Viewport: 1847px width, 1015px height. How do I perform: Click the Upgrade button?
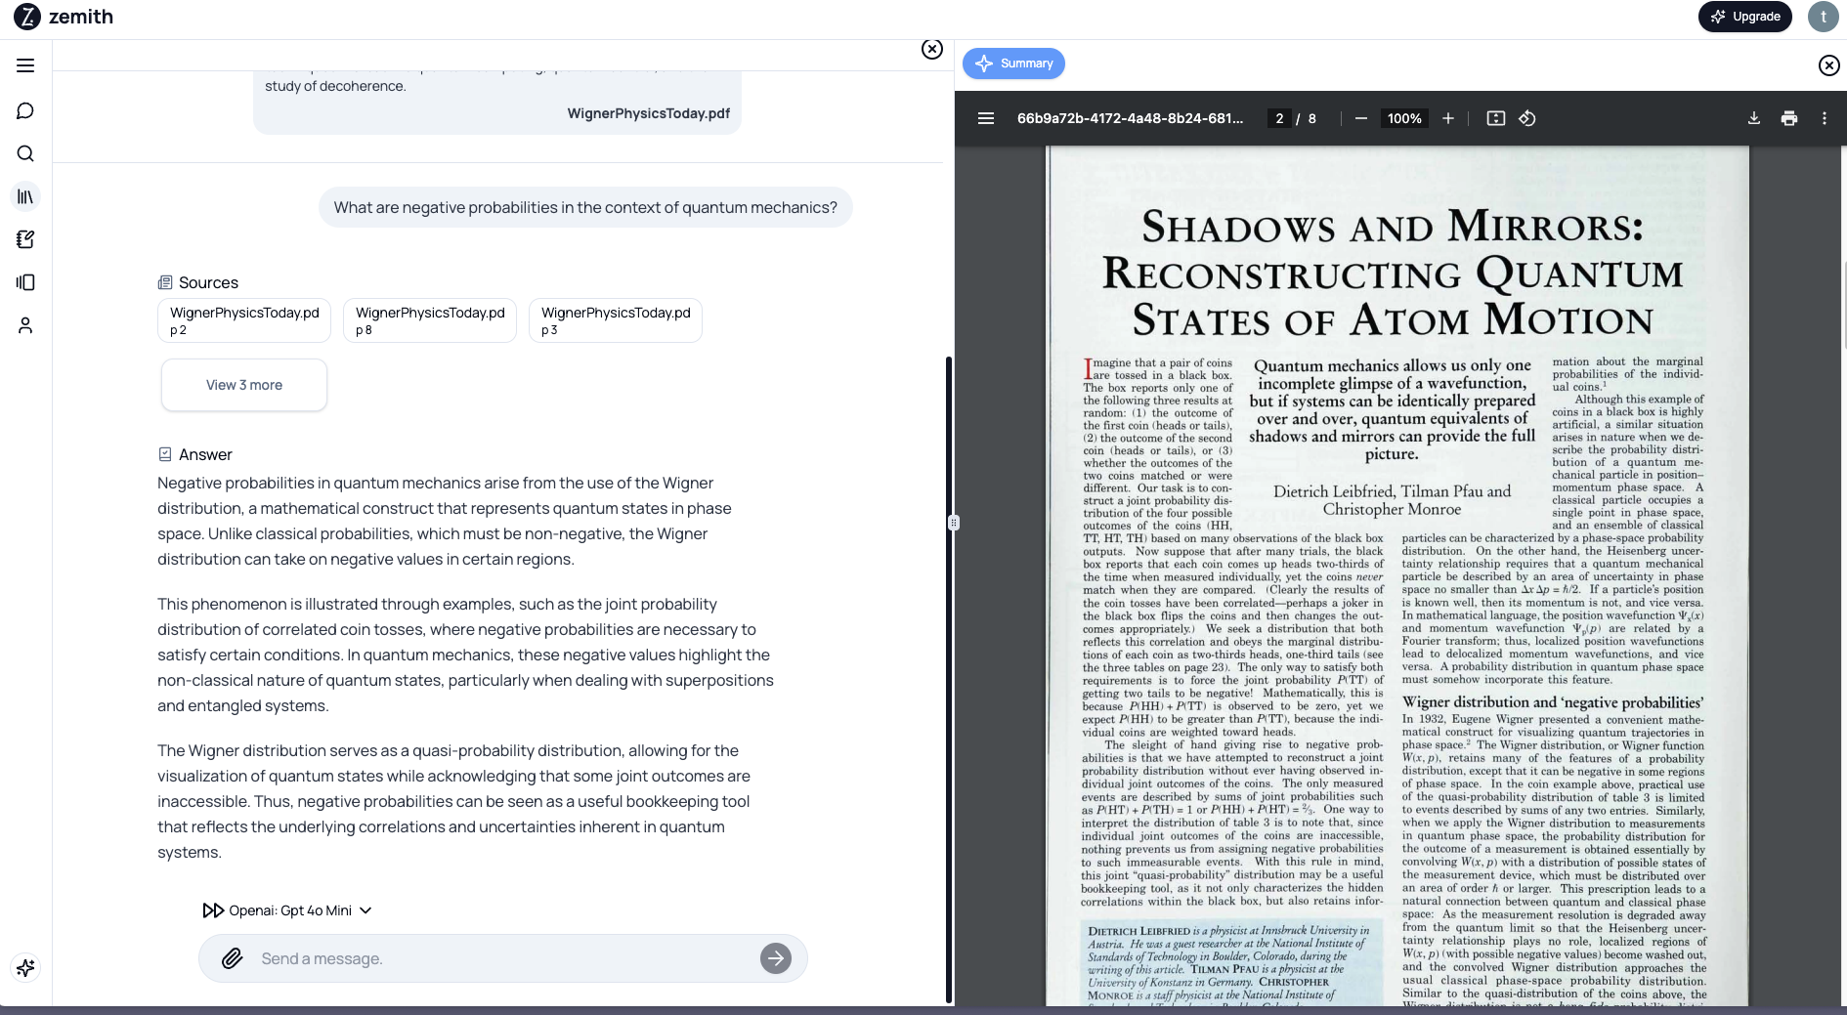(x=1745, y=17)
